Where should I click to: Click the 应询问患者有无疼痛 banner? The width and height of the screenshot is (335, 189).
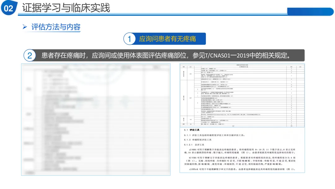pyautogui.click(x=167, y=39)
